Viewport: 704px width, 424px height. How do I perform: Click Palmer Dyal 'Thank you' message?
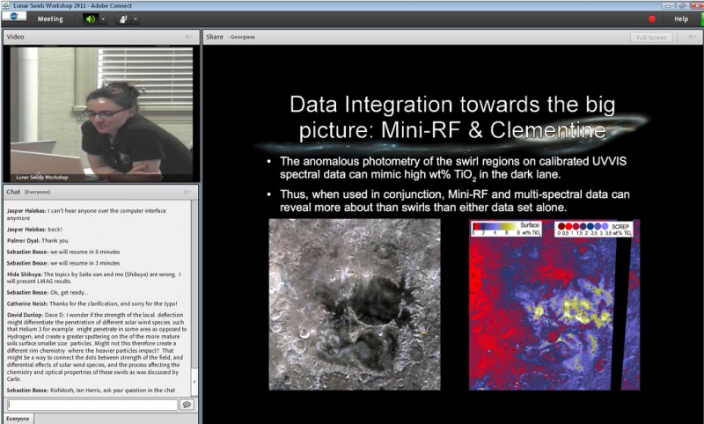coord(38,240)
